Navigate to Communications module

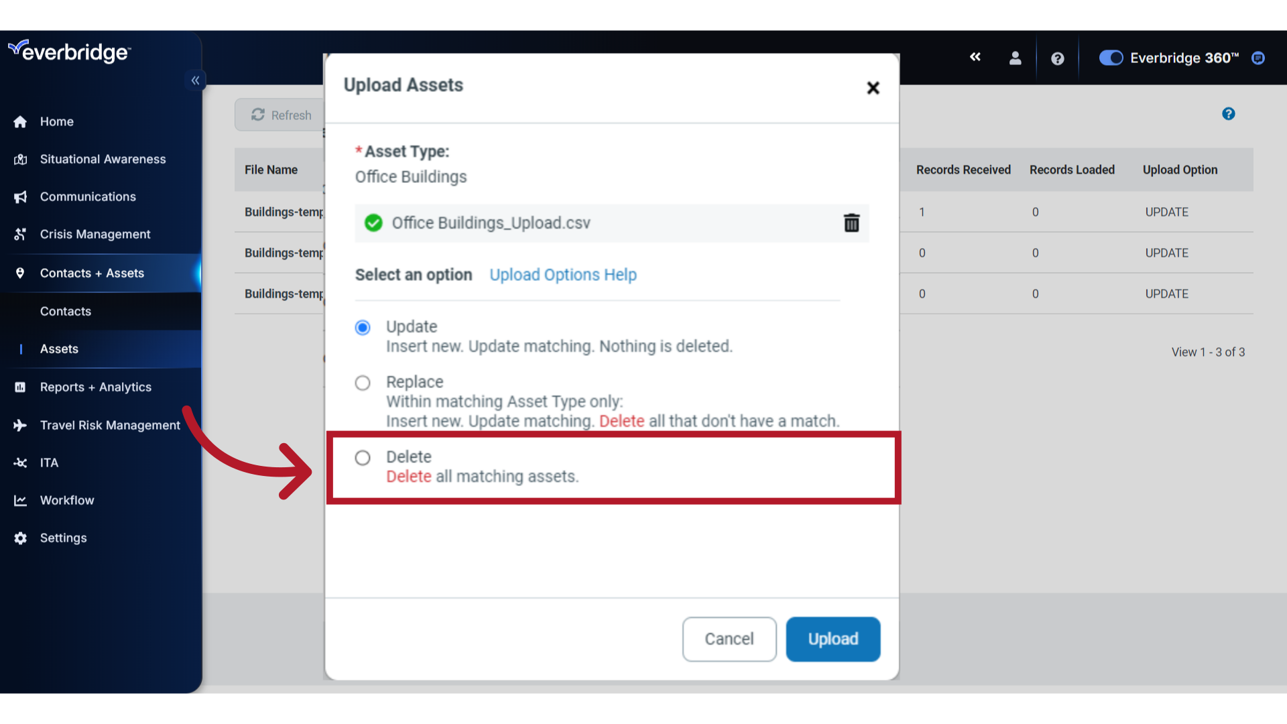coord(88,196)
